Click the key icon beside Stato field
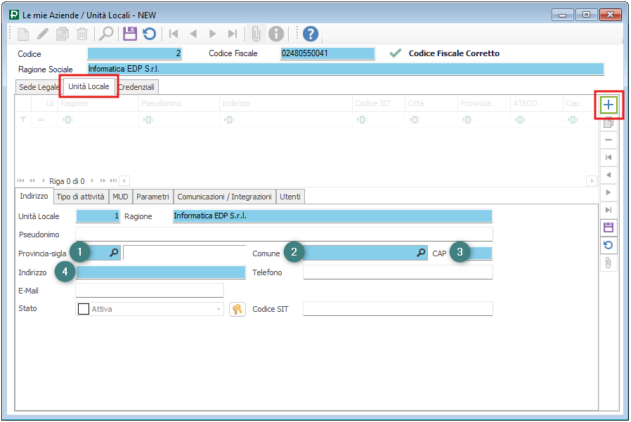This screenshot has width=631, height=422. click(238, 309)
